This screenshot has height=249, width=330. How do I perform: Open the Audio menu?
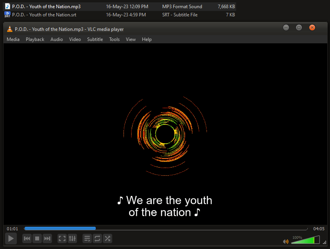57,39
